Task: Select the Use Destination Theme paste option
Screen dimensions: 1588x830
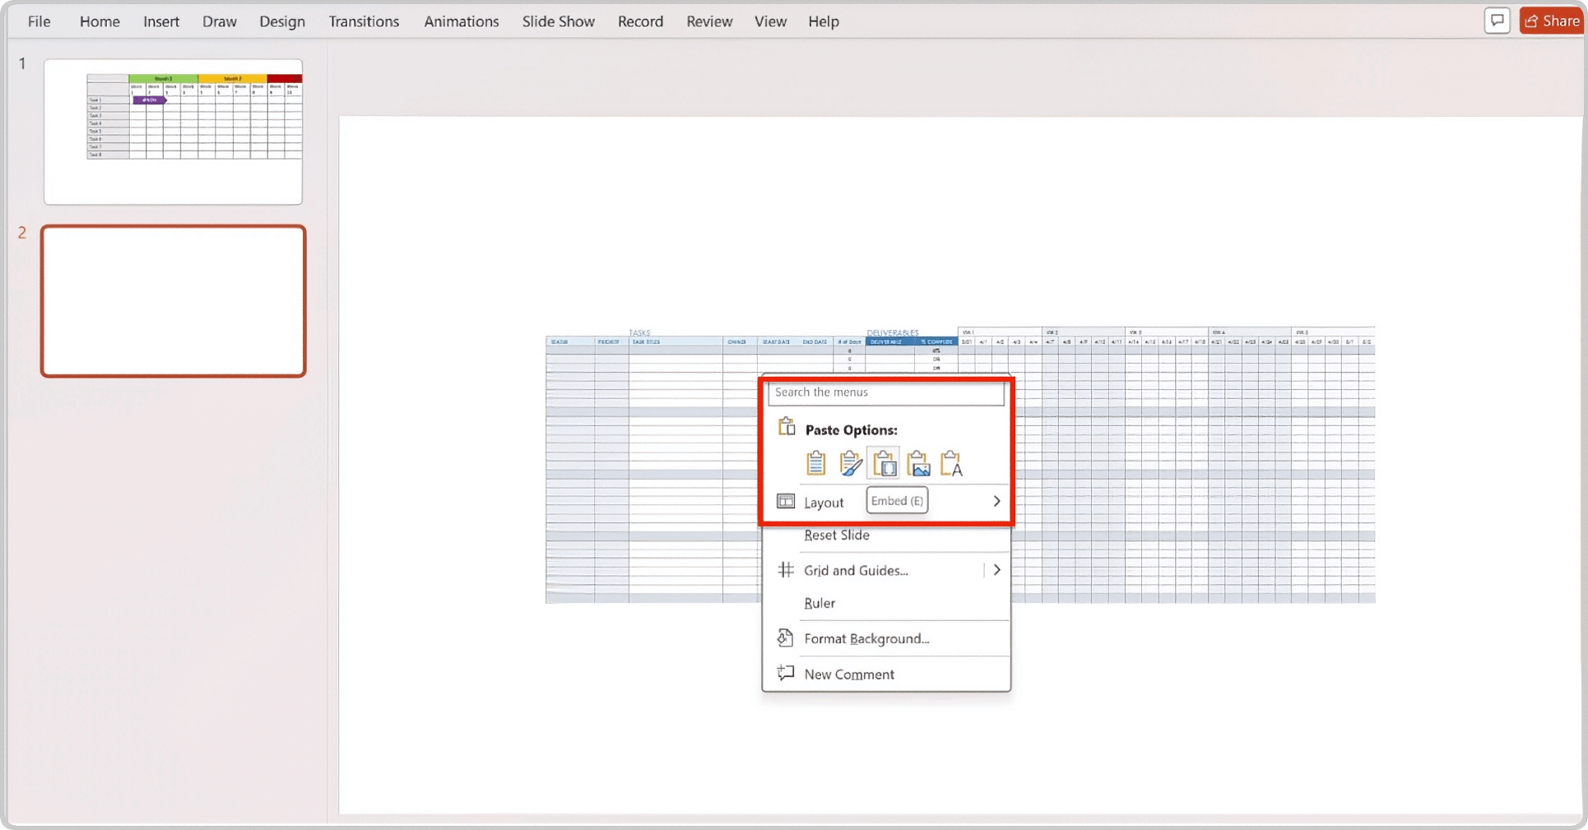Action: 815,462
